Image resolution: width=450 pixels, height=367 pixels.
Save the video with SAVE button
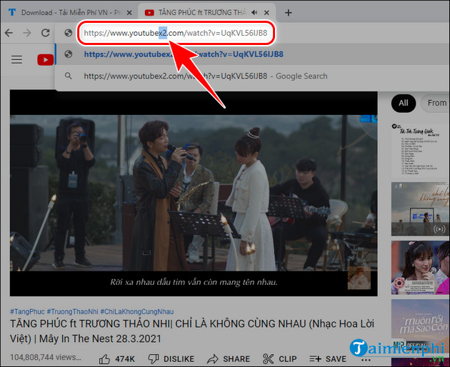click(328, 358)
